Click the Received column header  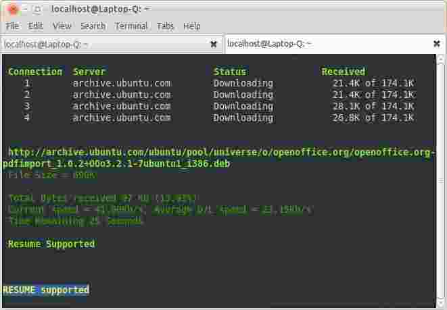(x=344, y=72)
